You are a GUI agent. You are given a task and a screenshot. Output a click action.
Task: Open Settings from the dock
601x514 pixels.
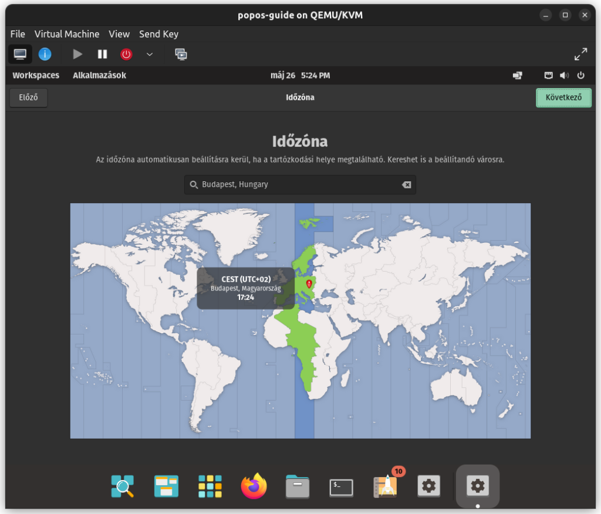(x=428, y=486)
